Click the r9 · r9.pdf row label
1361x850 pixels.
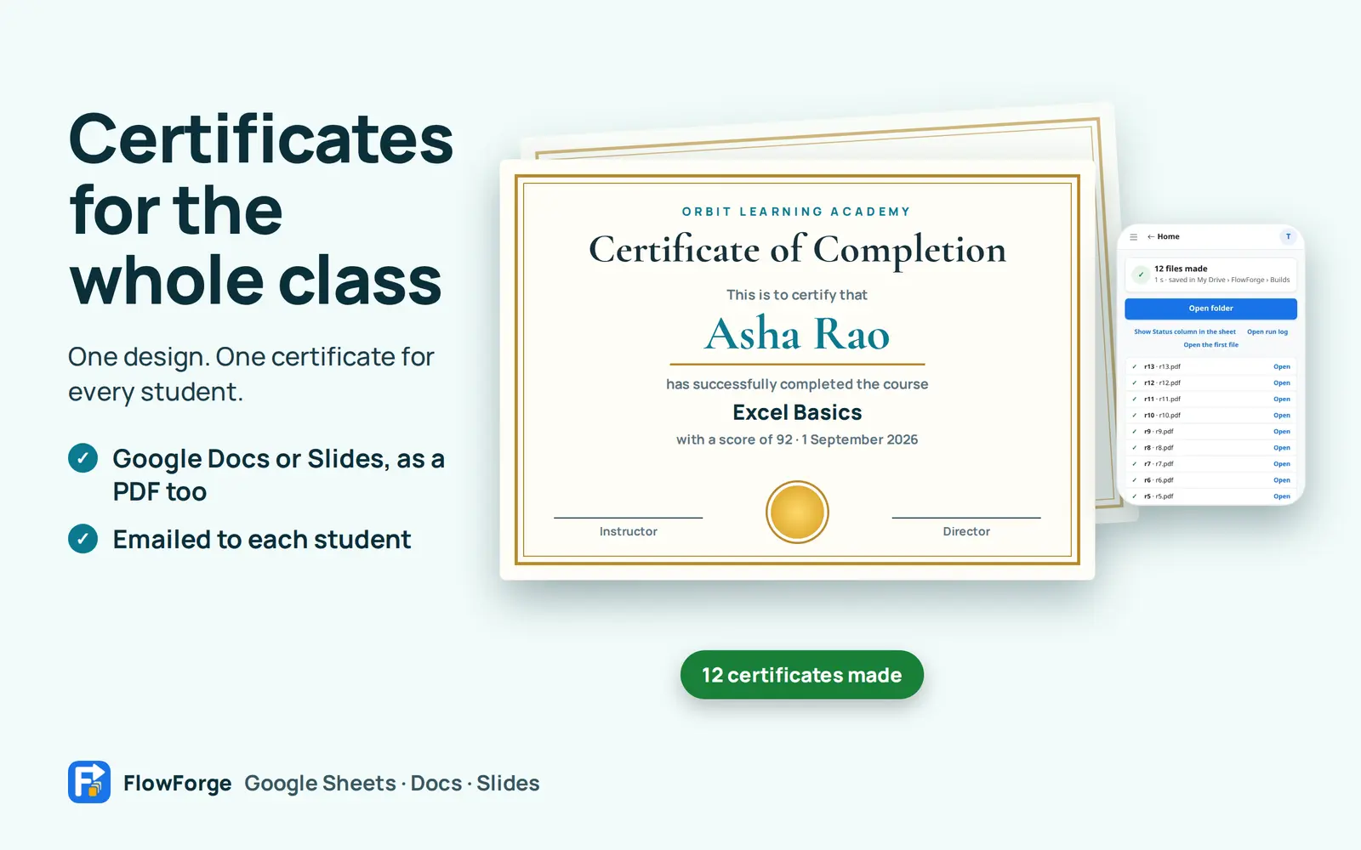coord(1159,432)
